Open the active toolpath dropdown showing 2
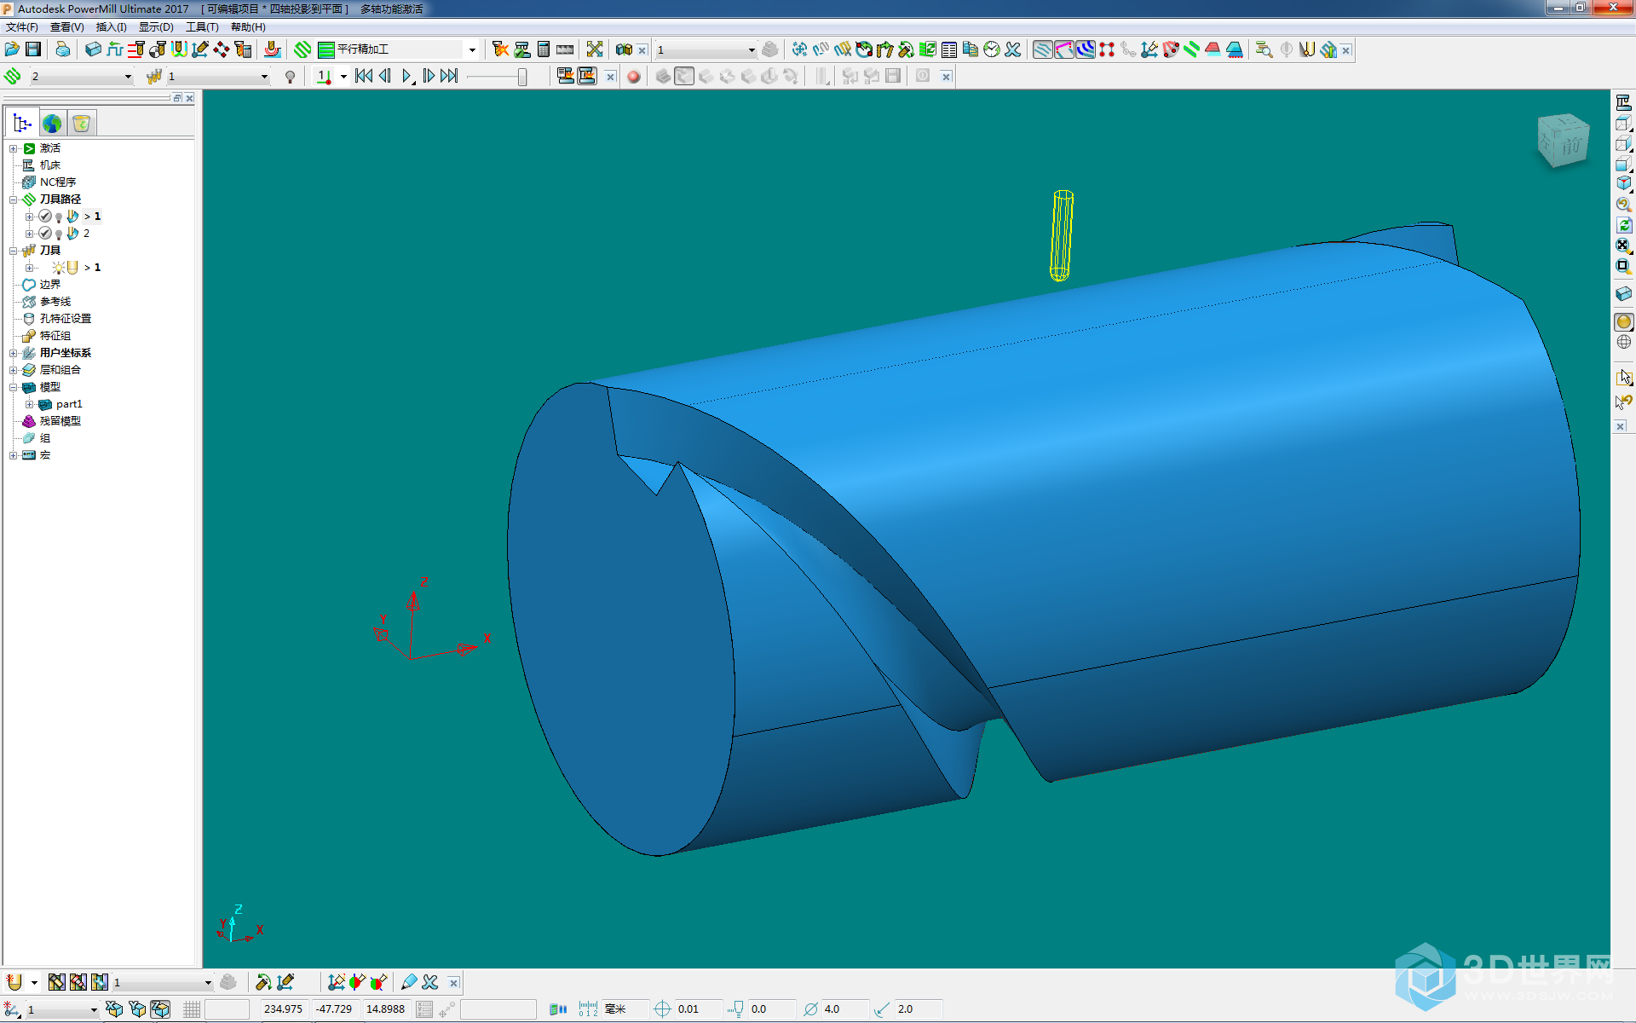This screenshot has width=1636, height=1023. (128, 77)
